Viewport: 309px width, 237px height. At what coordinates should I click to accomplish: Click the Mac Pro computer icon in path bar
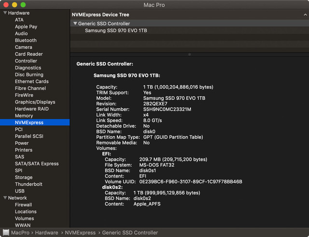coord(6,233)
